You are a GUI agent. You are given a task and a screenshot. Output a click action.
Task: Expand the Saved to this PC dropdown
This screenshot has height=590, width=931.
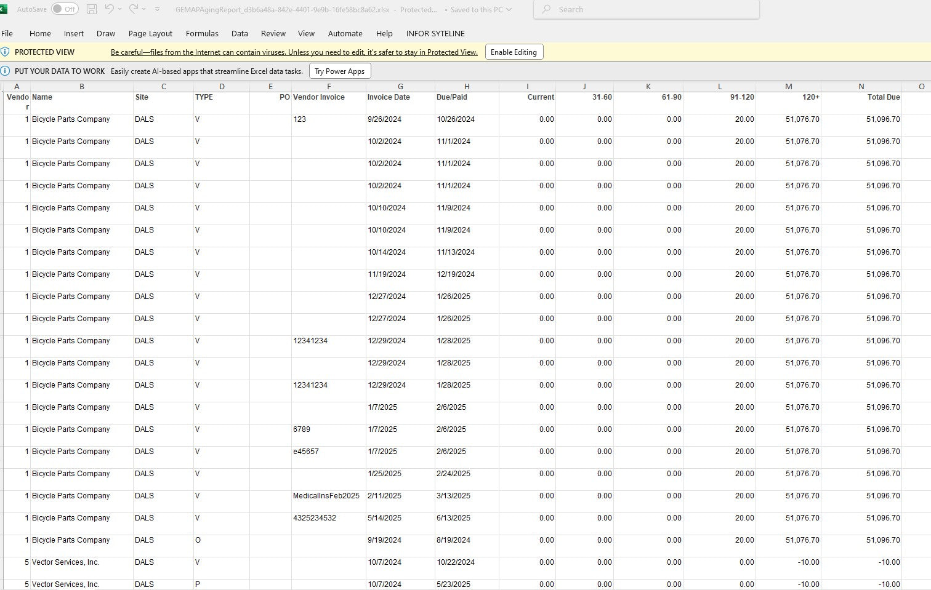(x=509, y=10)
